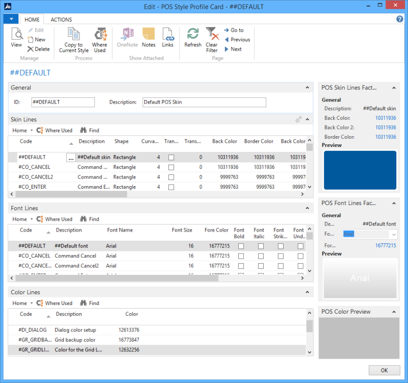Toggle the Transparent checkbox for ##DEFAULT skin line
This screenshot has height=383, width=408.
tap(171, 158)
